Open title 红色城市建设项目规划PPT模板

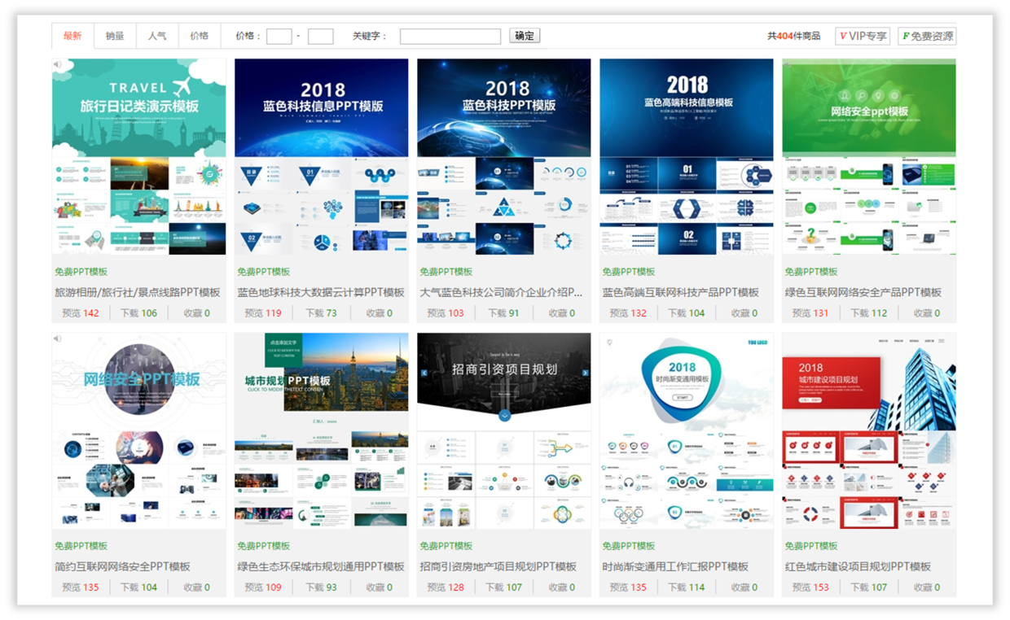[858, 566]
